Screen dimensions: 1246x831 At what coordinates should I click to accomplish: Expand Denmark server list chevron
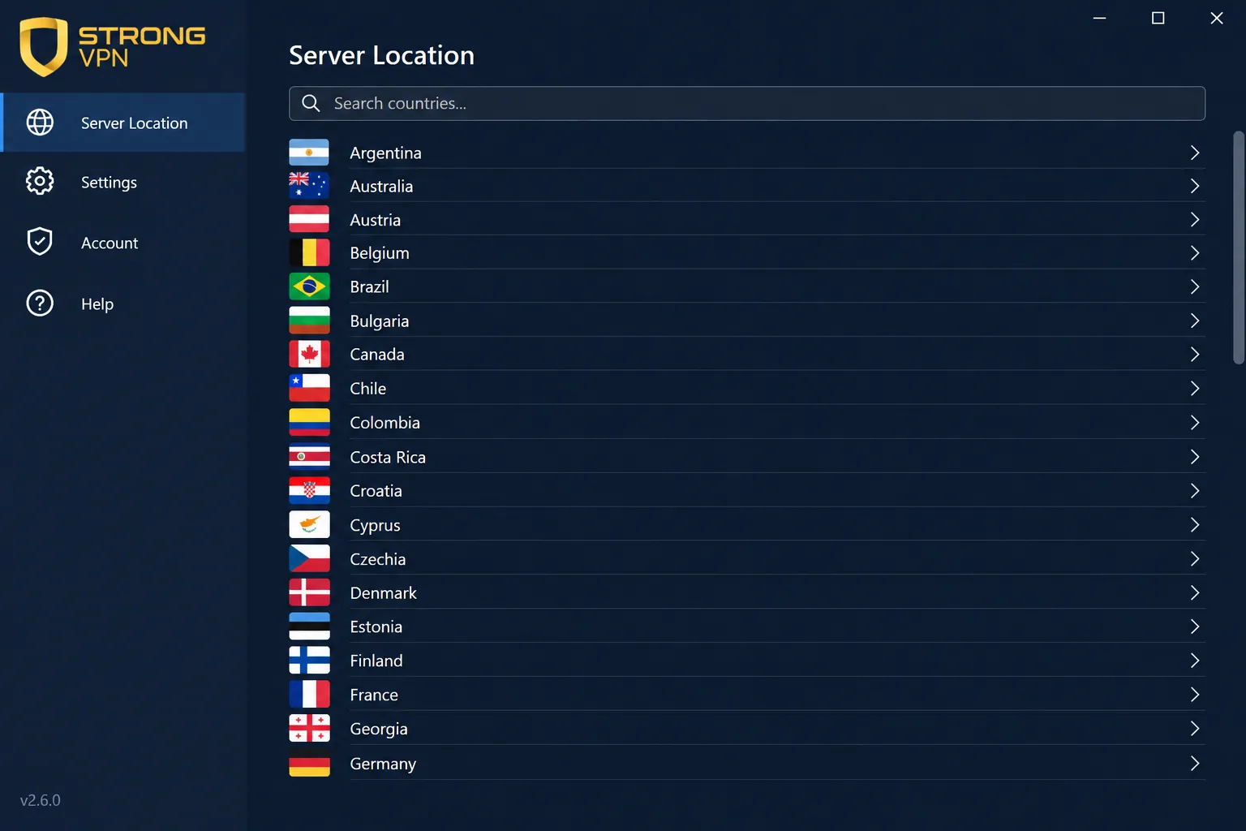(1194, 592)
